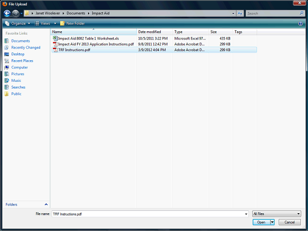
Task: Click the Firefox icon in title bar
Action: click(5, 4)
